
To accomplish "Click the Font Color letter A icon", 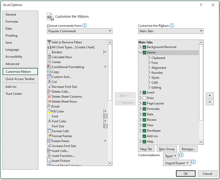I will click(x=49, y=121).
